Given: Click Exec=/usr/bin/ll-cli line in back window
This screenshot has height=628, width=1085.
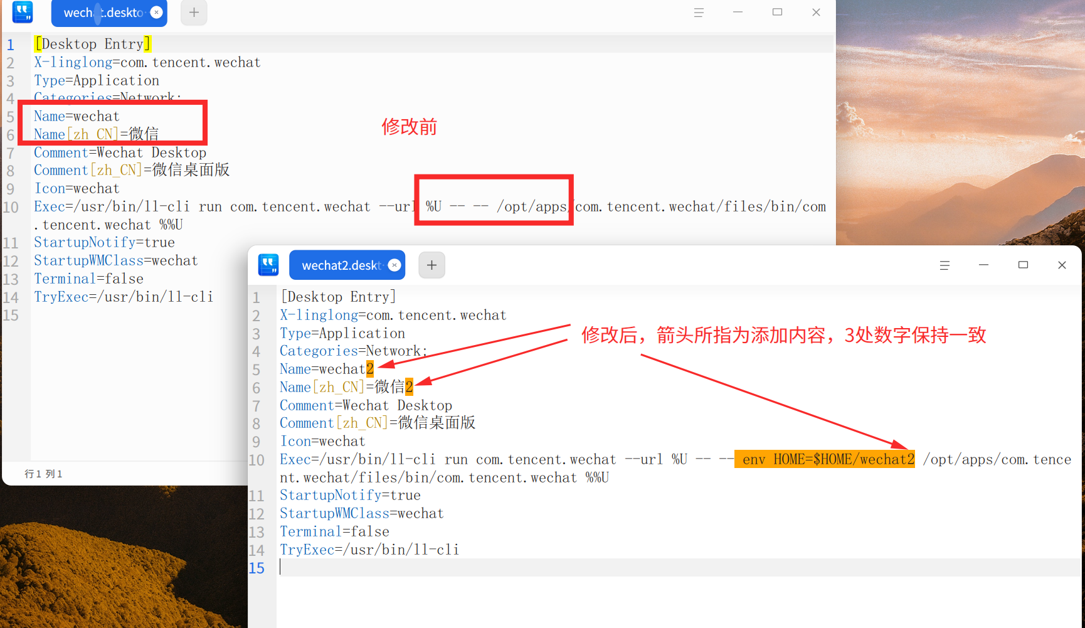Looking at the screenshot, I should [430, 215].
